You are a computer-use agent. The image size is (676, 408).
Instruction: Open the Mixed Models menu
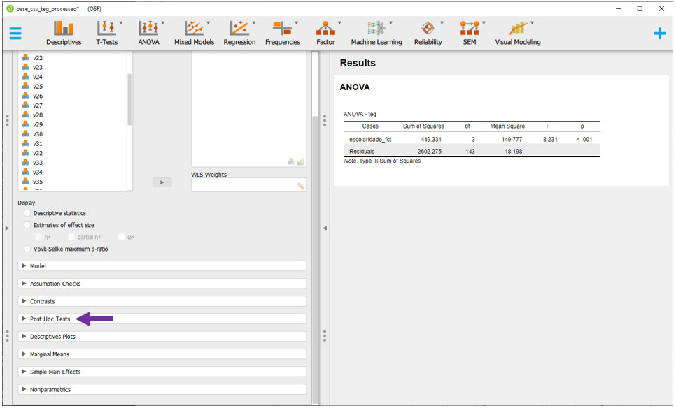(x=193, y=33)
